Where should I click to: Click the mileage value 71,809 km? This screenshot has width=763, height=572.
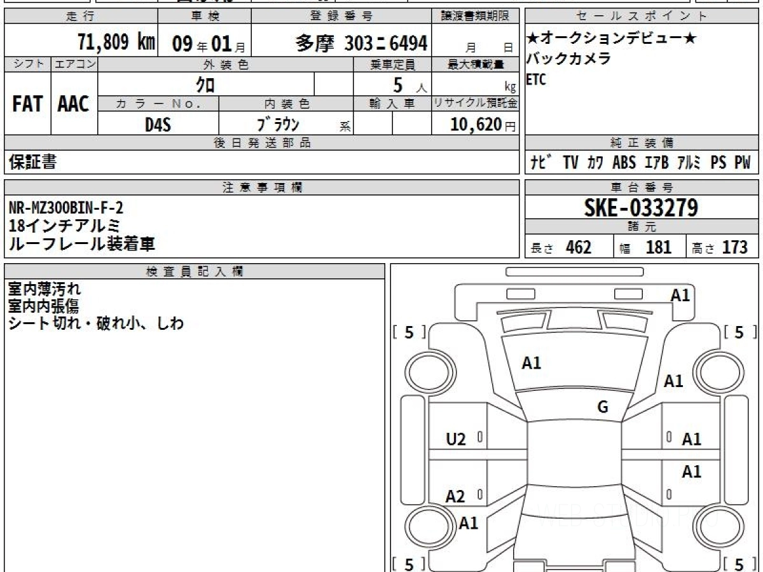click(x=116, y=43)
